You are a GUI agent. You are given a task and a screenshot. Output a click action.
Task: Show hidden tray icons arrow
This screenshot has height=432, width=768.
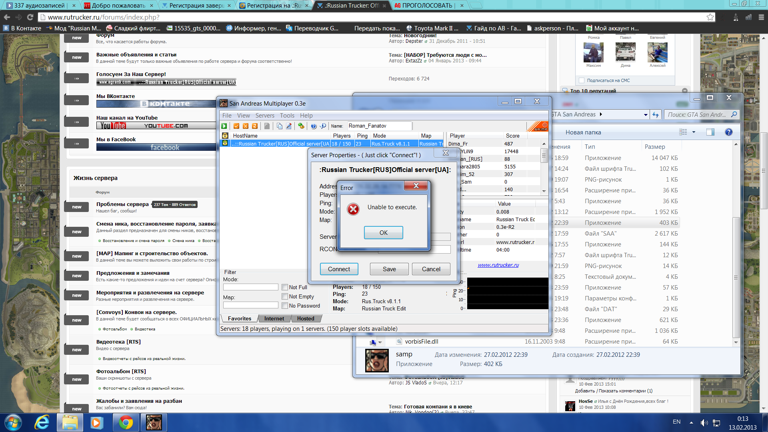point(691,422)
